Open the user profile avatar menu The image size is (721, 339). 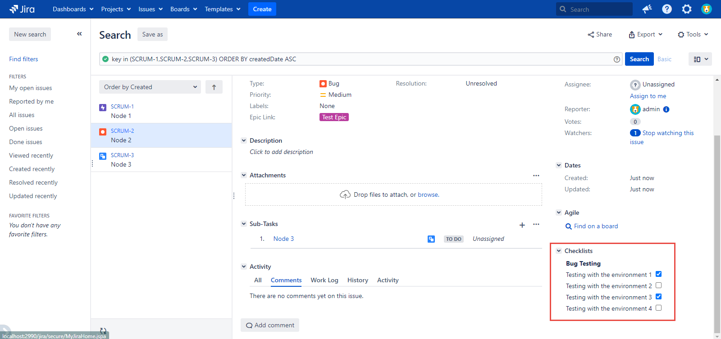click(x=706, y=9)
